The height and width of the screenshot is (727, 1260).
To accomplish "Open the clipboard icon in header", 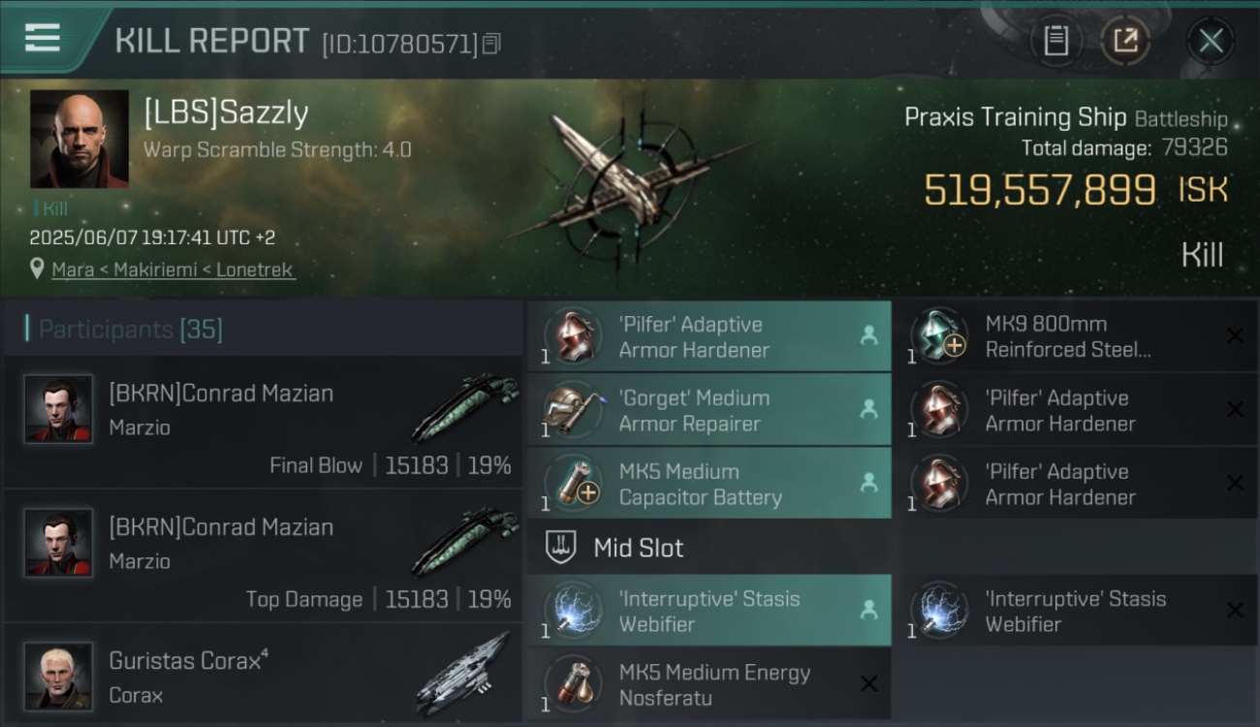I will pos(1055,41).
